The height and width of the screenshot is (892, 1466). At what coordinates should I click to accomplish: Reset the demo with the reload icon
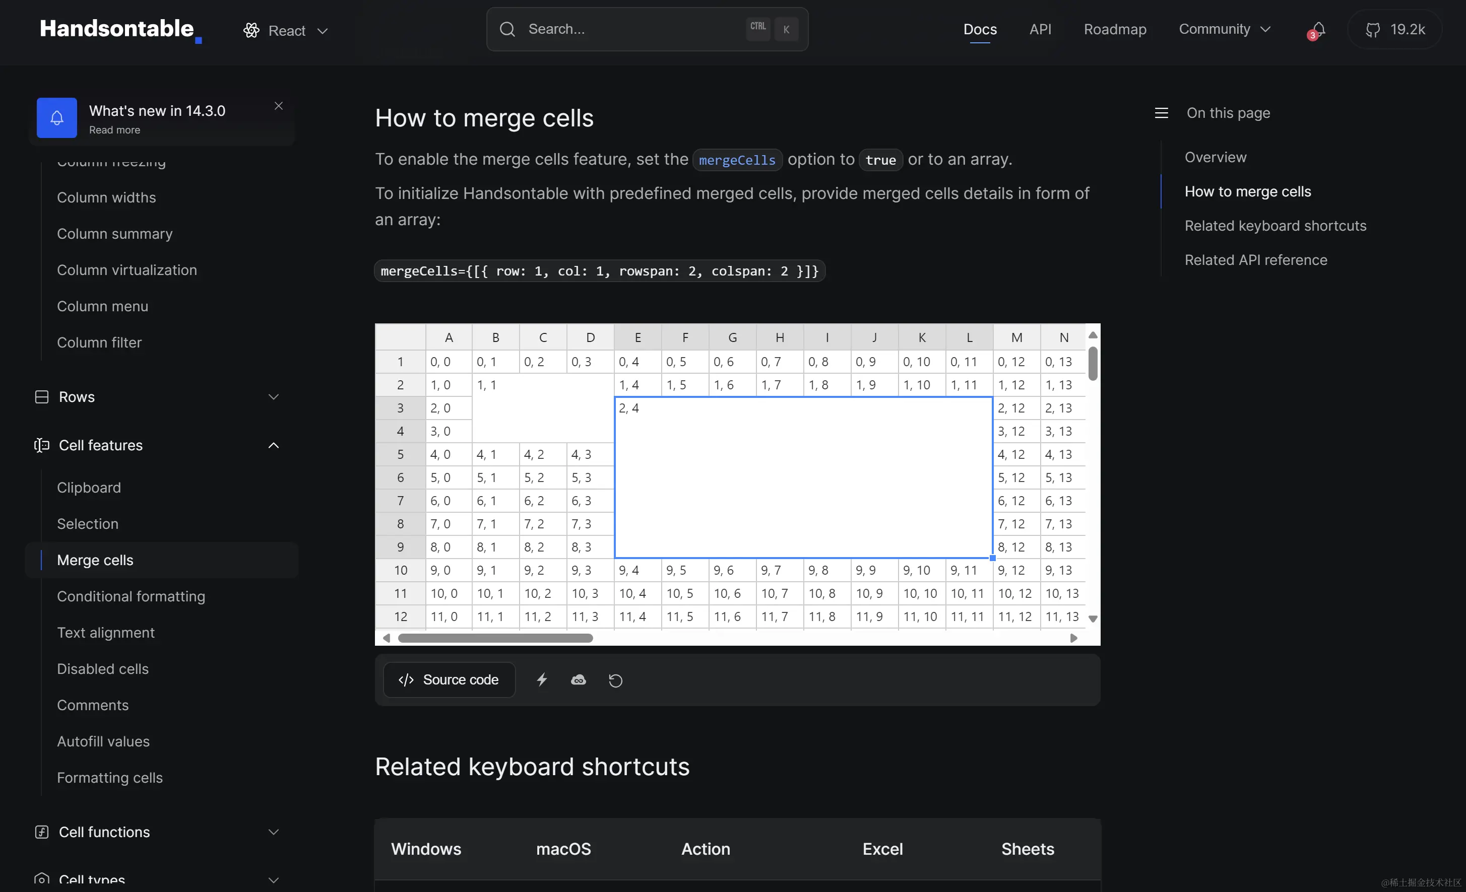[615, 680]
